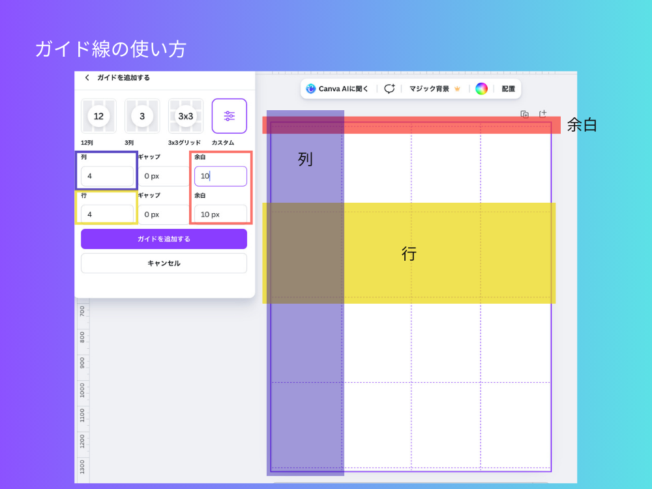Click the back arrow beside ガイドを追加する

(87, 78)
